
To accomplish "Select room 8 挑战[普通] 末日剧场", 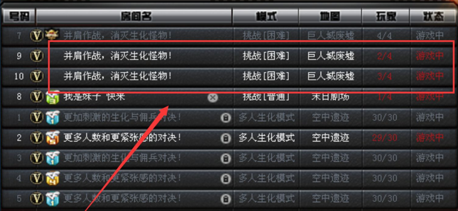I will (x=228, y=97).
